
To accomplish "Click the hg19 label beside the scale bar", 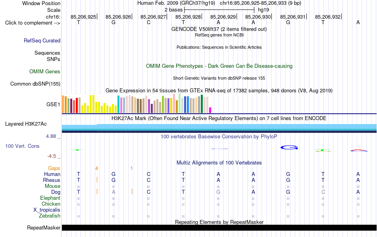I will (x=264, y=10).
